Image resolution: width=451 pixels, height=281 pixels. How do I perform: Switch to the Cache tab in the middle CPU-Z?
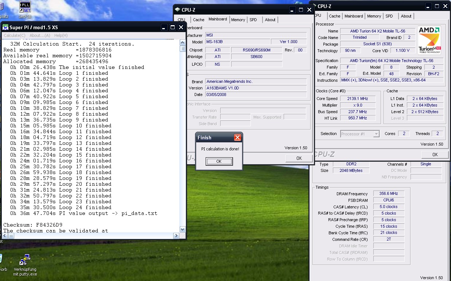[x=198, y=20]
